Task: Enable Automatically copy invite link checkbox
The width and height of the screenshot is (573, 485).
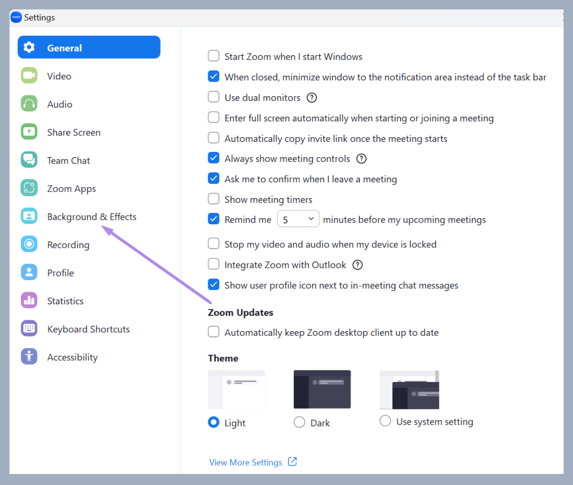Action: pos(213,138)
